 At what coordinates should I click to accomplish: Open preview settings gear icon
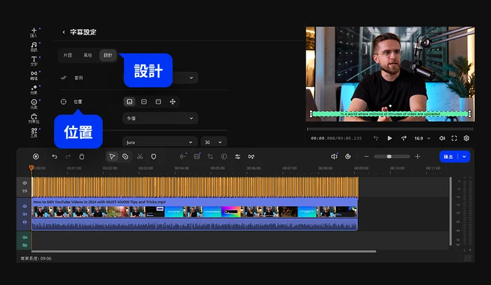pos(467,138)
